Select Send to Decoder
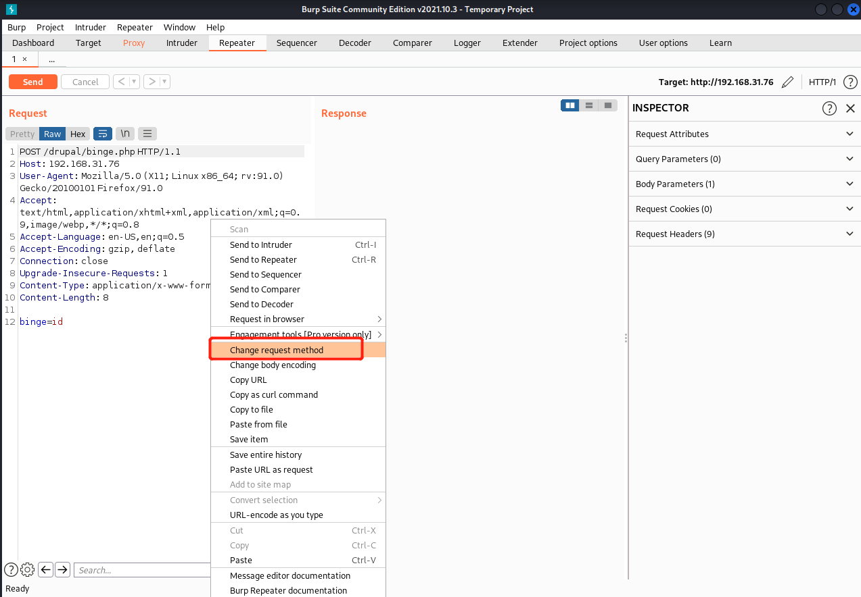The height and width of the screenshot is (597, 861). [x=298, y=304]
